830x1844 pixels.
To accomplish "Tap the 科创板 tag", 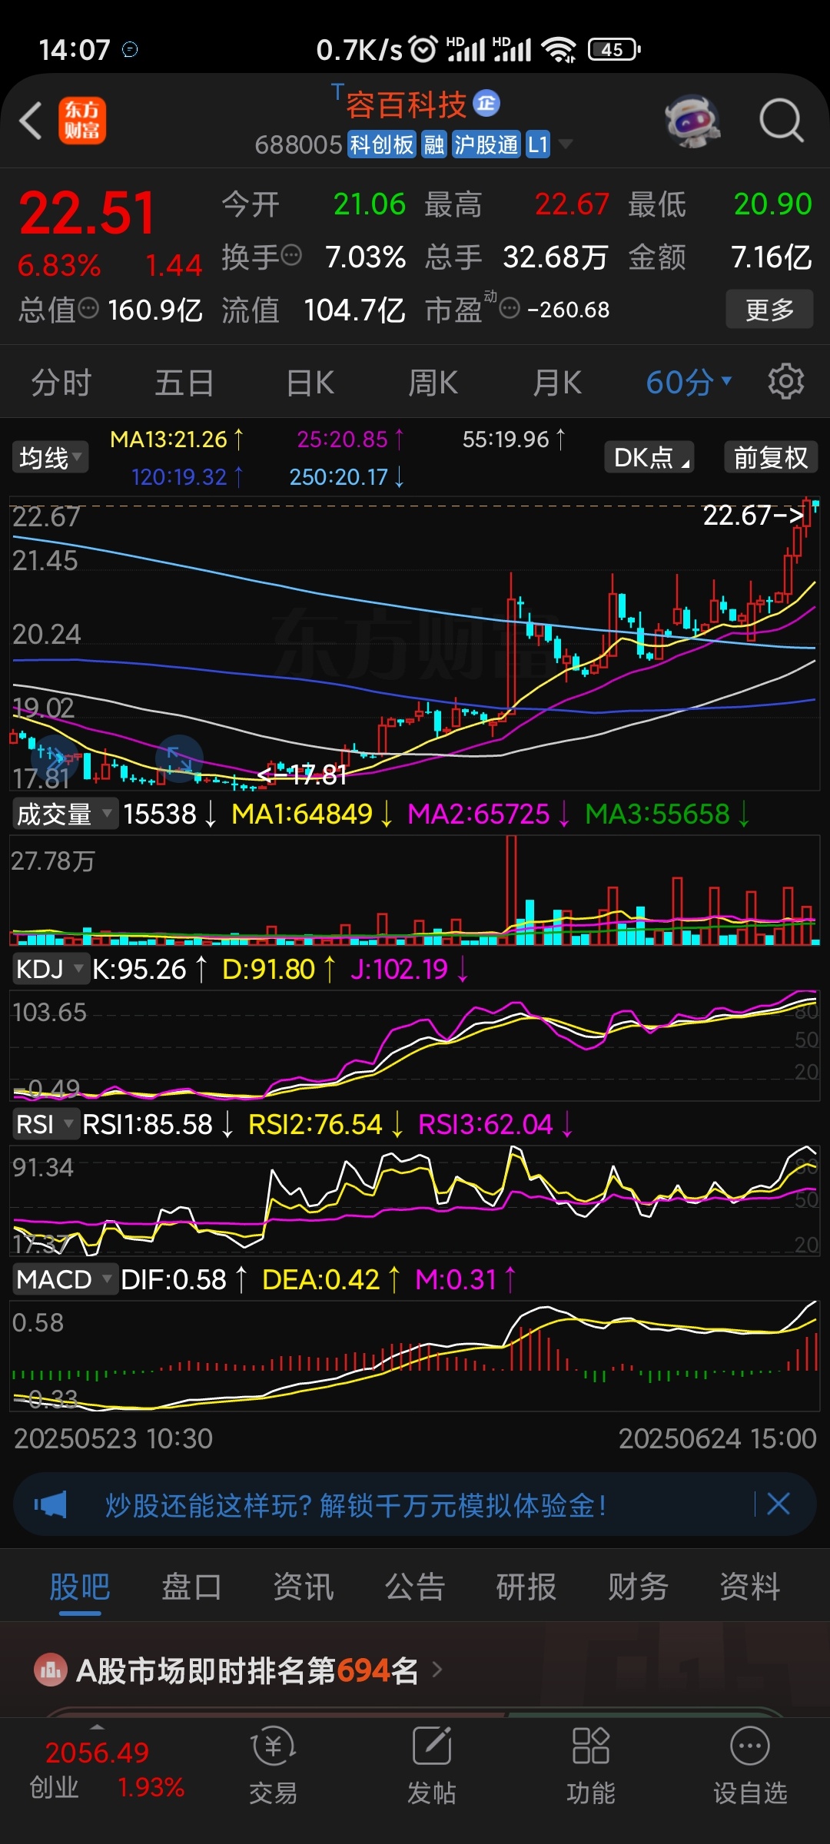I will point(382,144).
